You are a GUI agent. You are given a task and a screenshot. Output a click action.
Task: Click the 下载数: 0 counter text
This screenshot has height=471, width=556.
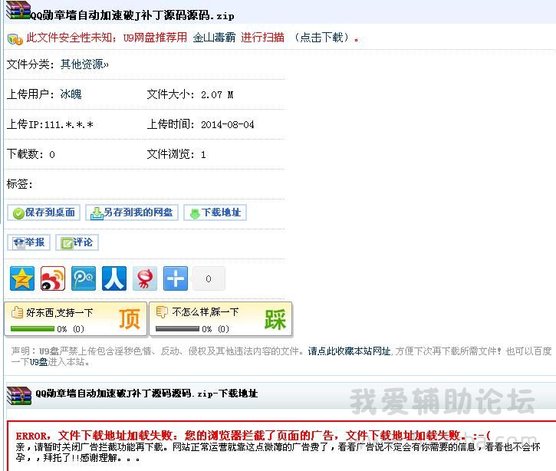(x=31, y=154)
